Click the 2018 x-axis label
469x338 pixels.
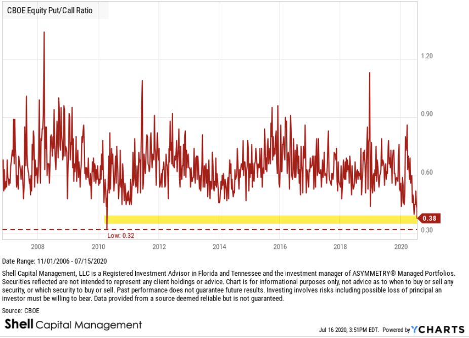click(x=340, y=247)
